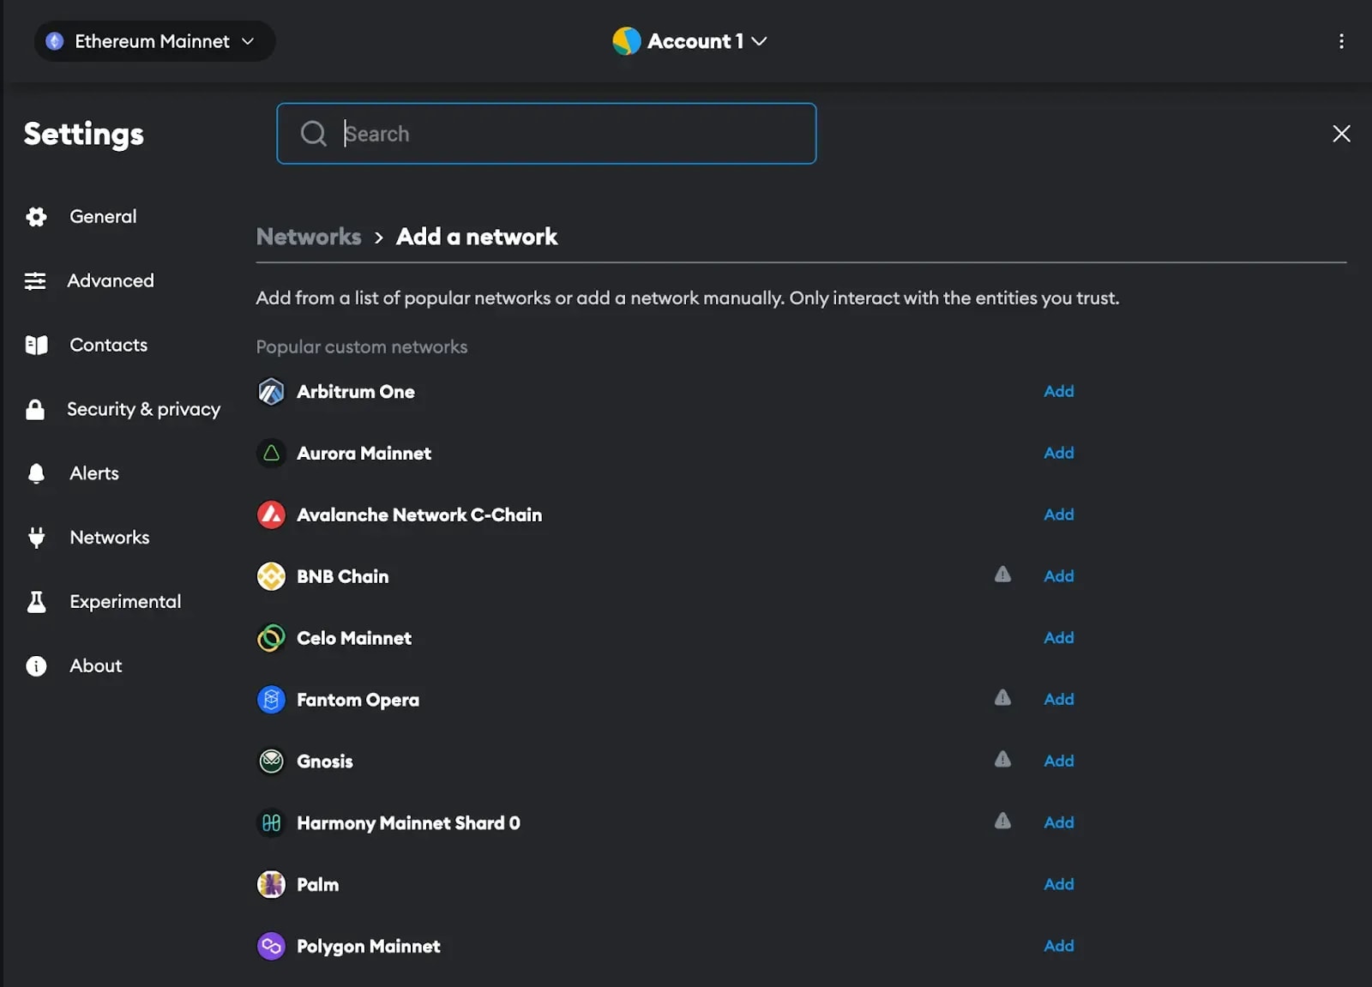Screen dimensions: 1372x987
Task: Click the warning icon beside BNB Chain
Action: coord(1002,575)
